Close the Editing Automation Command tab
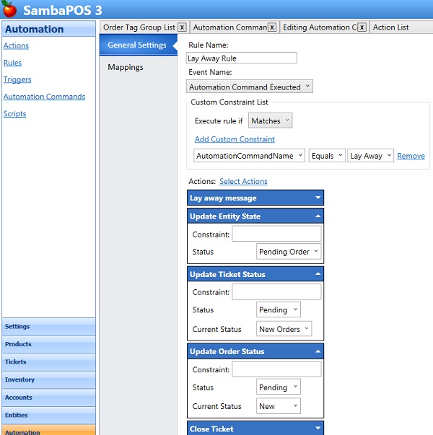Image resolution: width=433 pixels, height=435 pixels. [x=362, y=27]
